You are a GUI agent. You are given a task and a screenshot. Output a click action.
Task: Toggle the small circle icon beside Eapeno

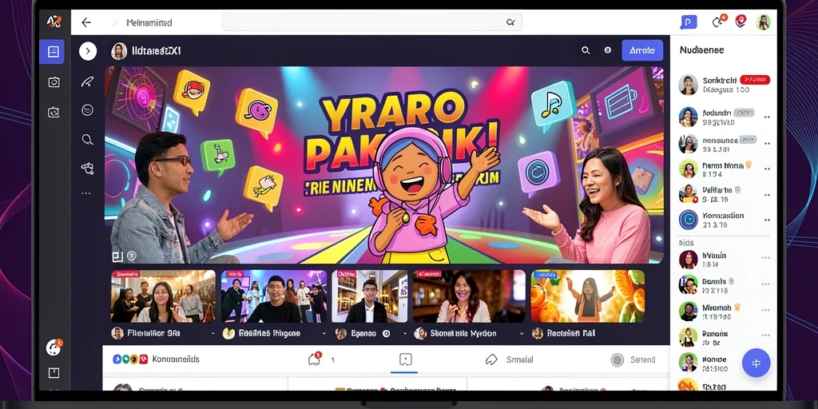387,333
